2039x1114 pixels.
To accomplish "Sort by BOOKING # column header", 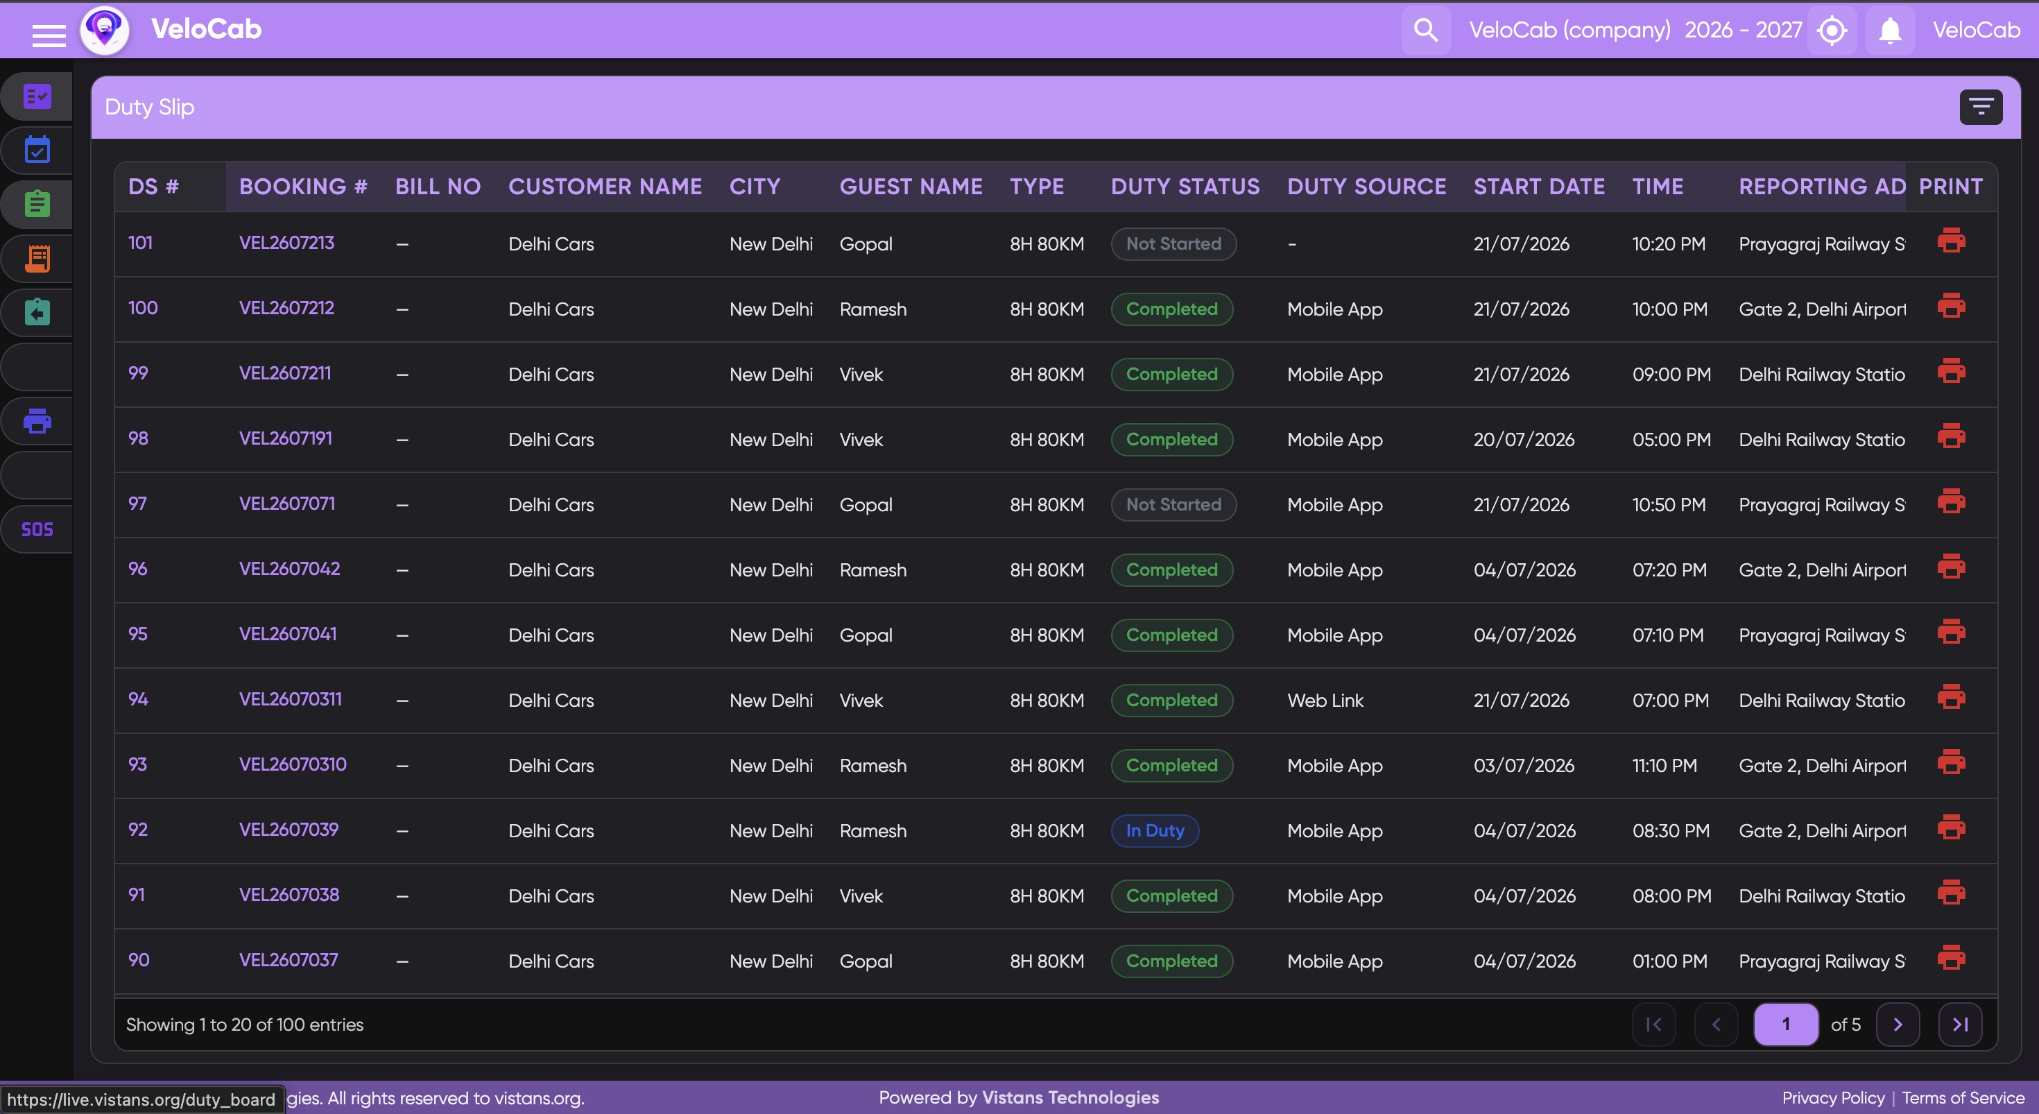I will pos(303,187).
